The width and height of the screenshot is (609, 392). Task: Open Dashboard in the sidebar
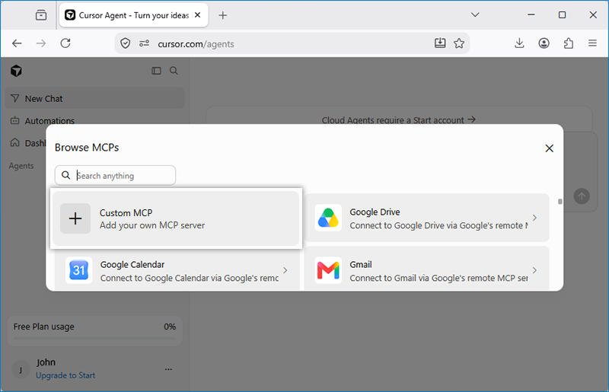pos(27,143)
